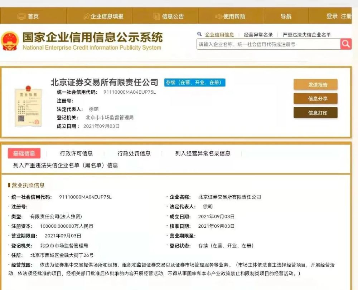The height and width of the screenshot is (290, 358).
Task: Click the 发送报告 button
Action: click(x=315, y=85)
